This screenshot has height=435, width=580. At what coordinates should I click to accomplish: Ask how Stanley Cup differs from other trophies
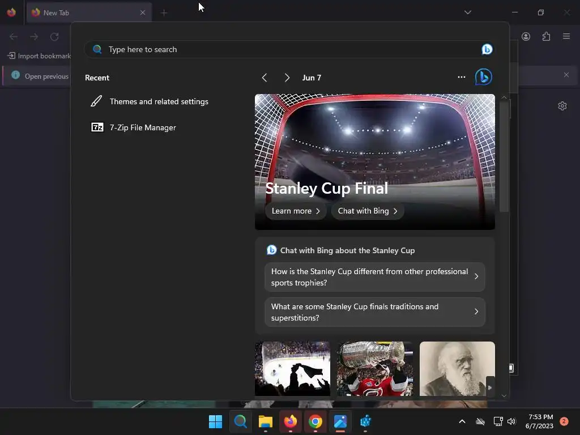(375, 277)
